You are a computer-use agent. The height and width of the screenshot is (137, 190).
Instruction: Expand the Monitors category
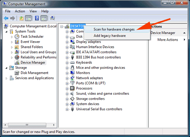click(67, 73)
